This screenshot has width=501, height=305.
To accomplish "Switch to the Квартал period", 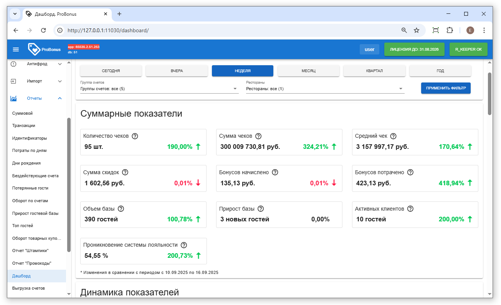I will pos(374,71).
